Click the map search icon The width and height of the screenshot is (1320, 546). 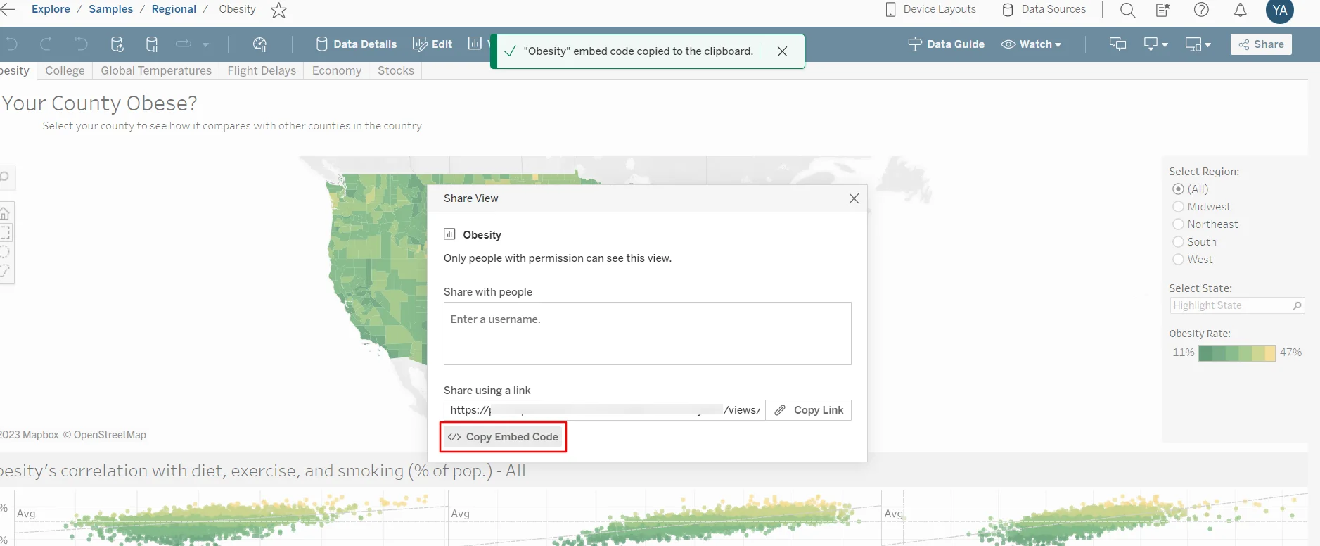(x=5, y=177)
